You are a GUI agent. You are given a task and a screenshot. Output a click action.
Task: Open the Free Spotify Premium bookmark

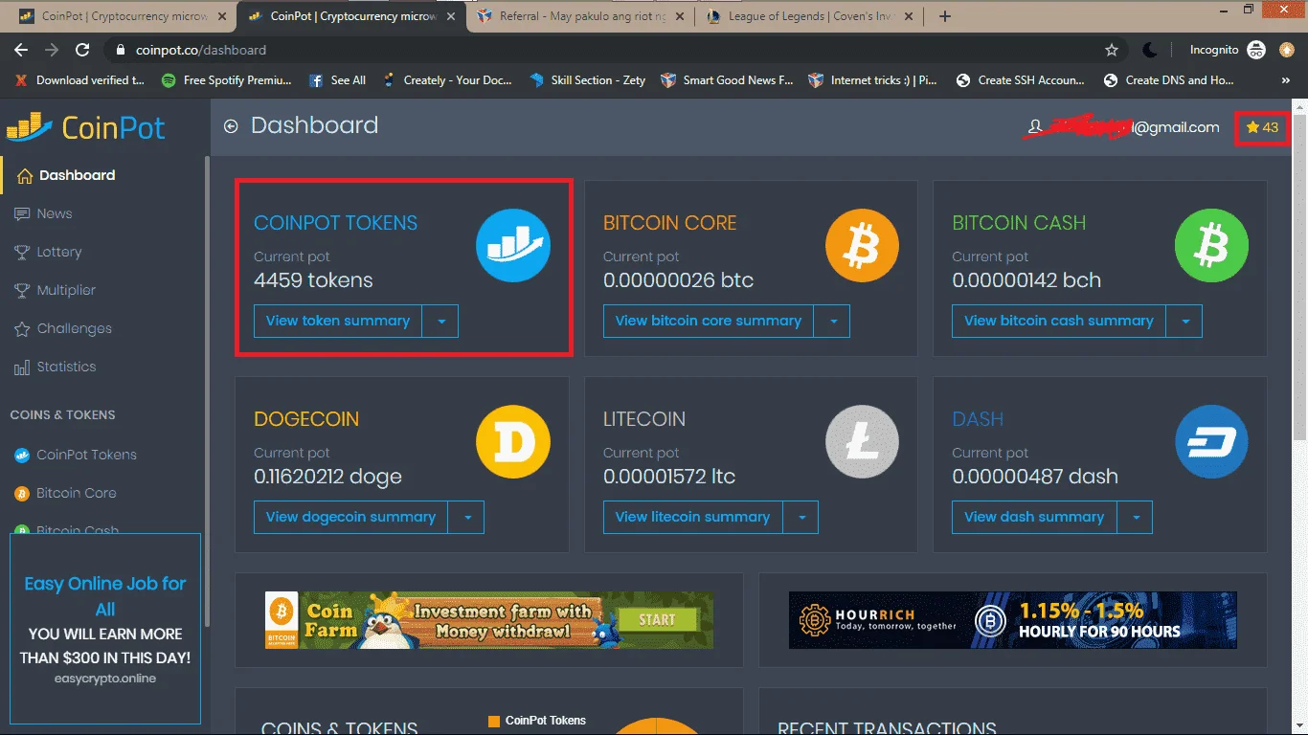coord(227,80)
